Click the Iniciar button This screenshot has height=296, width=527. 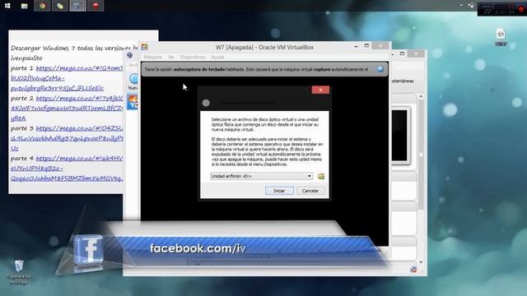click(x=279, y=191)
